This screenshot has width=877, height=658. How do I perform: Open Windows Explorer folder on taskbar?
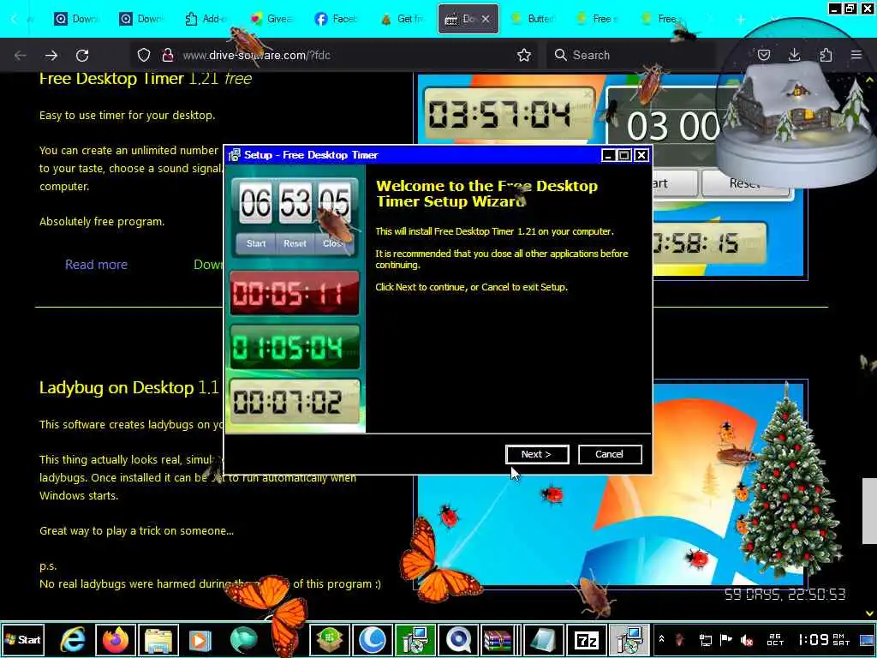158,639
